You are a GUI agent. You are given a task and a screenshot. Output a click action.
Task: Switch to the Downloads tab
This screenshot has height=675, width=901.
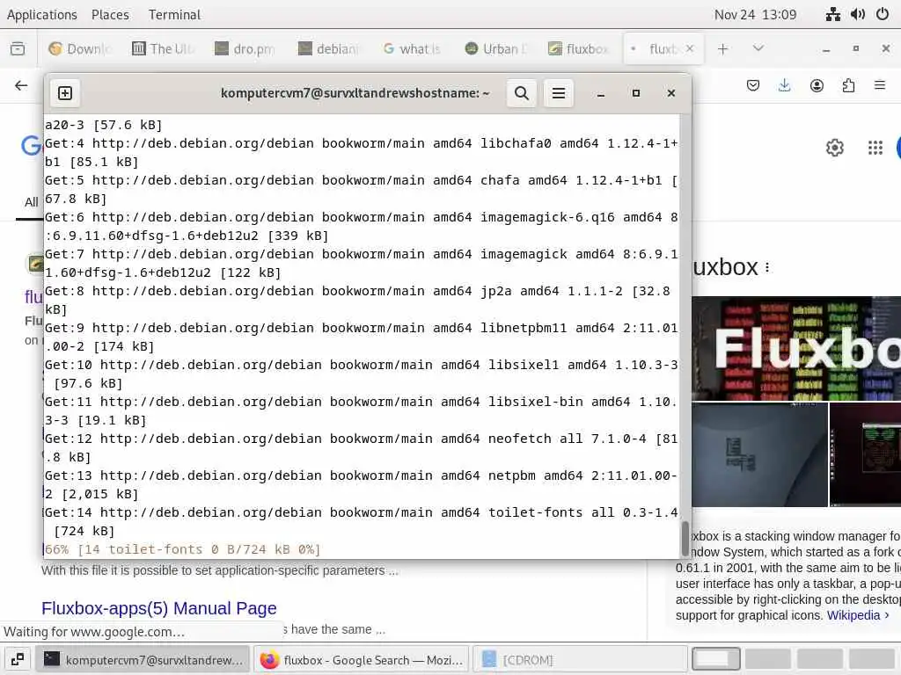coord(79,49)
